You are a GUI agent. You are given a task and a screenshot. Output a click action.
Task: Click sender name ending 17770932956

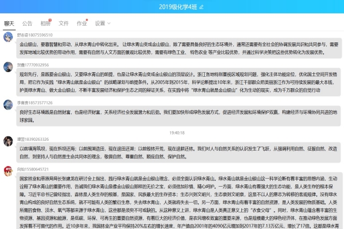point(34,66)
